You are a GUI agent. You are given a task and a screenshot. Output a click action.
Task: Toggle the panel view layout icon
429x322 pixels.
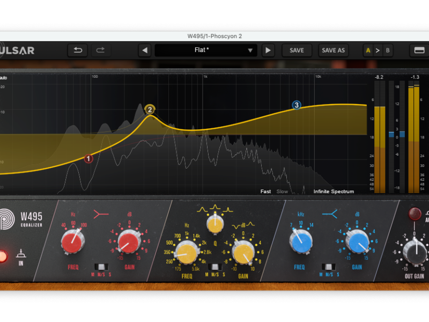point(419,50)
